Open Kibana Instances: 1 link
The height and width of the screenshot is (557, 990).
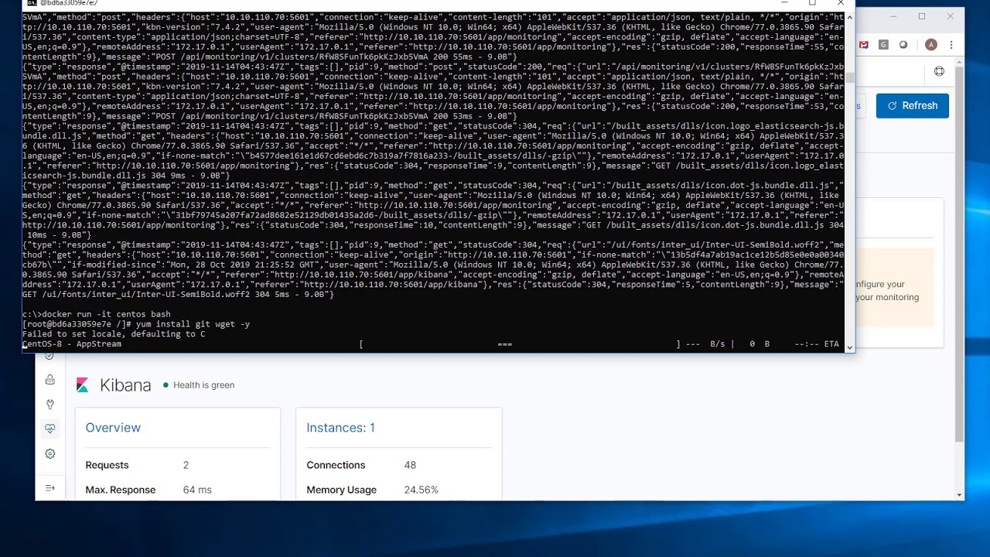pos(340,428)
